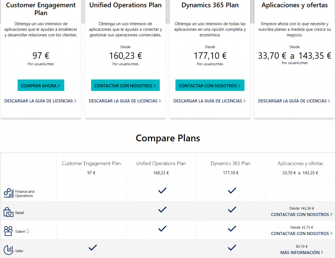Select the 177,10 € price on Dynamics 365 card
Image resolution: width=335 pixels, height=258 pixels.
(x=210, y=56)
